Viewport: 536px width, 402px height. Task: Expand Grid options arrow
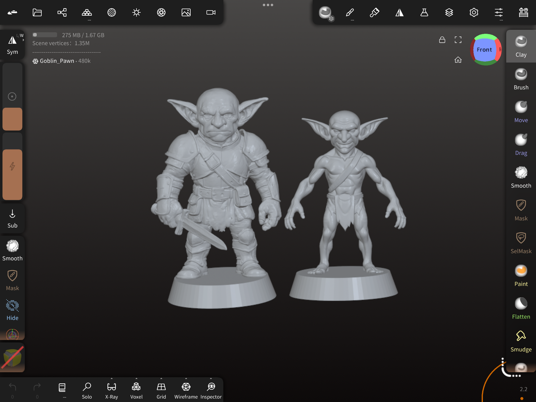161,379
